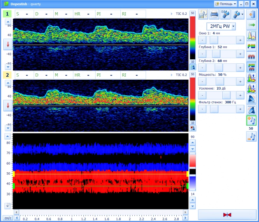Click the printer icon
This screenshot has height=222, width=259.
[214, 14]
